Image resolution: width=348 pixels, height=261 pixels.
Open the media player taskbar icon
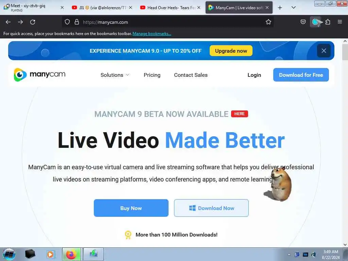click(50, 254)
